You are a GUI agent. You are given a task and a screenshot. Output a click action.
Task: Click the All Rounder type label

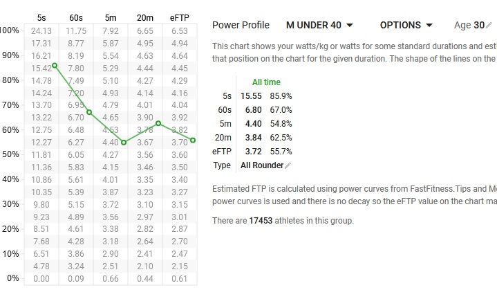[262, 165]
